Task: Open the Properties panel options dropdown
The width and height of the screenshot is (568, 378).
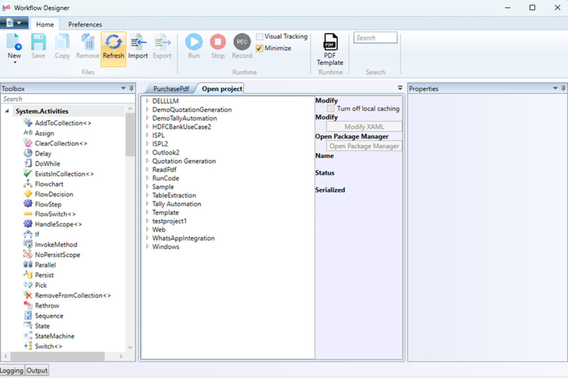Action: (555, 88)
